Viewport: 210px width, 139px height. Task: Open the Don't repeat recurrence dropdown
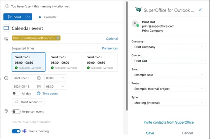[28, 102]
